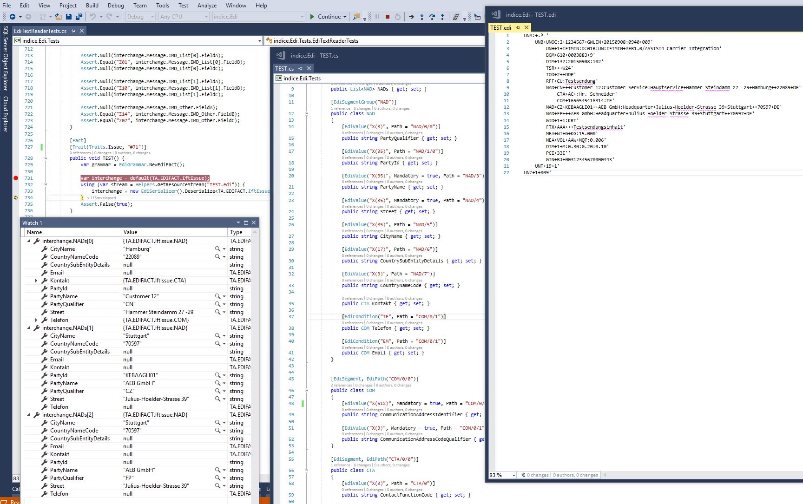Click the Step Over debug icon
Viewport: 803px width, 504px height.
point(432,17)
